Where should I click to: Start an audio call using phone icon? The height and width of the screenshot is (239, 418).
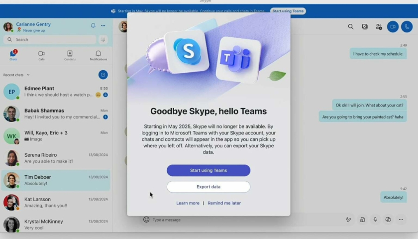tap(407, 27)
